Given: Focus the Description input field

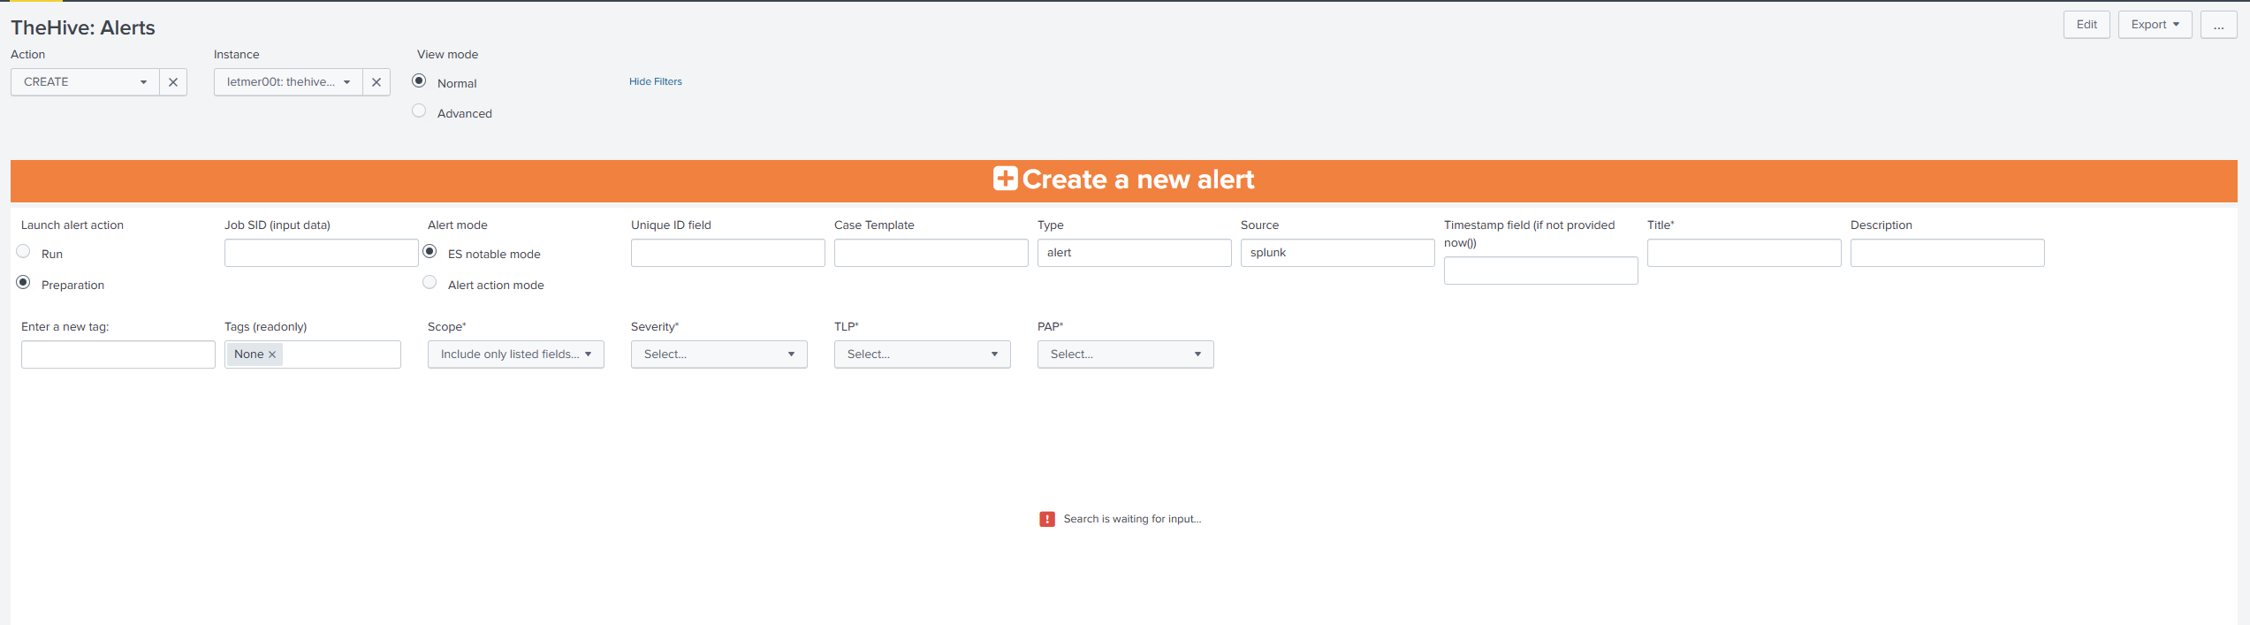Looking at the screenshot, I should click(1948, 253).
